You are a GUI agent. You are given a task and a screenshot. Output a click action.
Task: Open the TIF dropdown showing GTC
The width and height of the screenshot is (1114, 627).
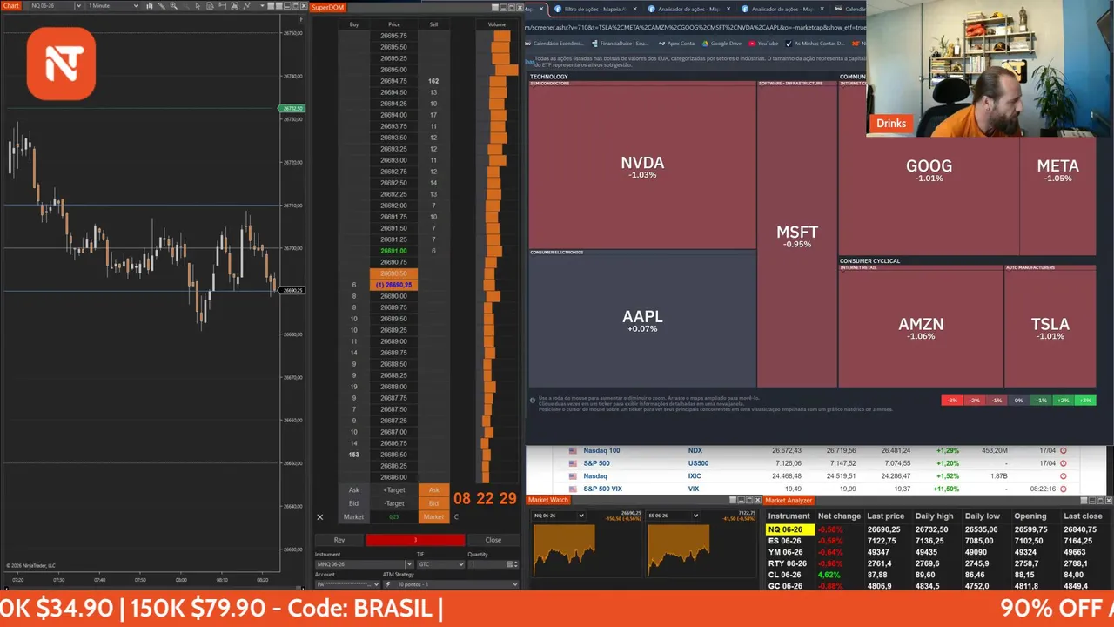[440, 564]
